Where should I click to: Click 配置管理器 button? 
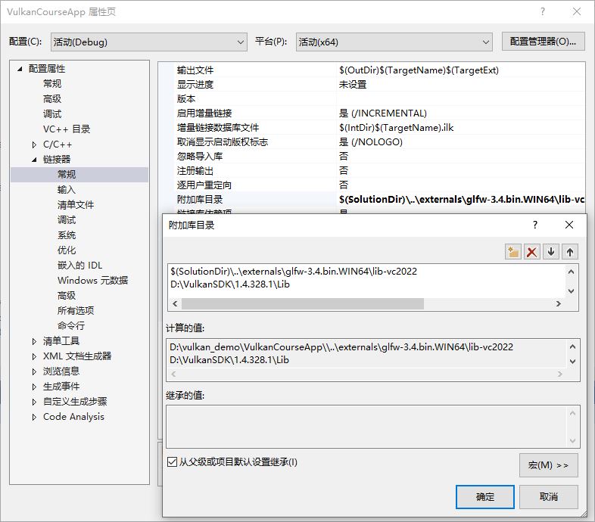[543, 42]
